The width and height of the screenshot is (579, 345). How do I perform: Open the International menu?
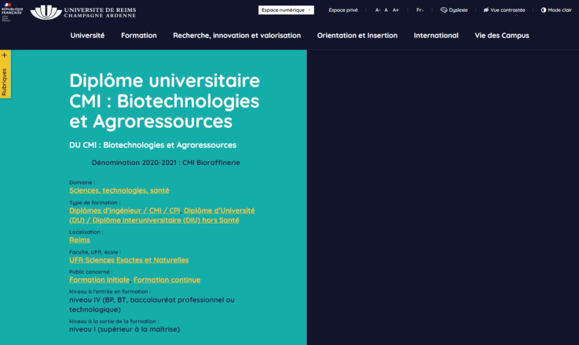tap(436, 35)
